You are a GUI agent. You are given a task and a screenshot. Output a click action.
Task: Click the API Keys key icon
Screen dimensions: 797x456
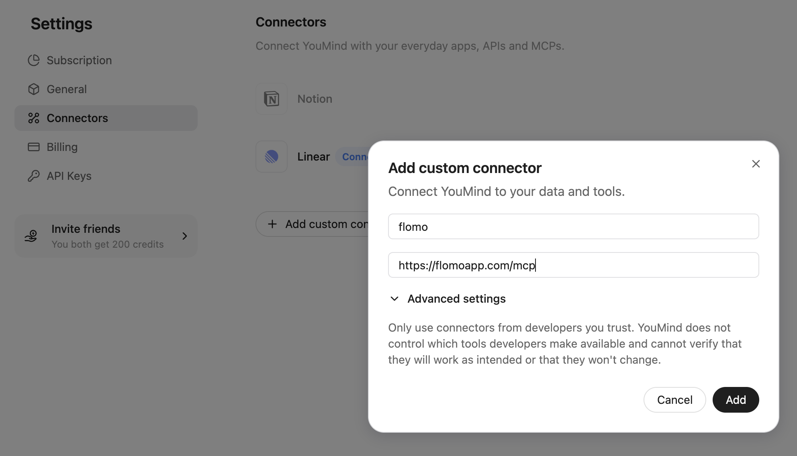(34, 176)
